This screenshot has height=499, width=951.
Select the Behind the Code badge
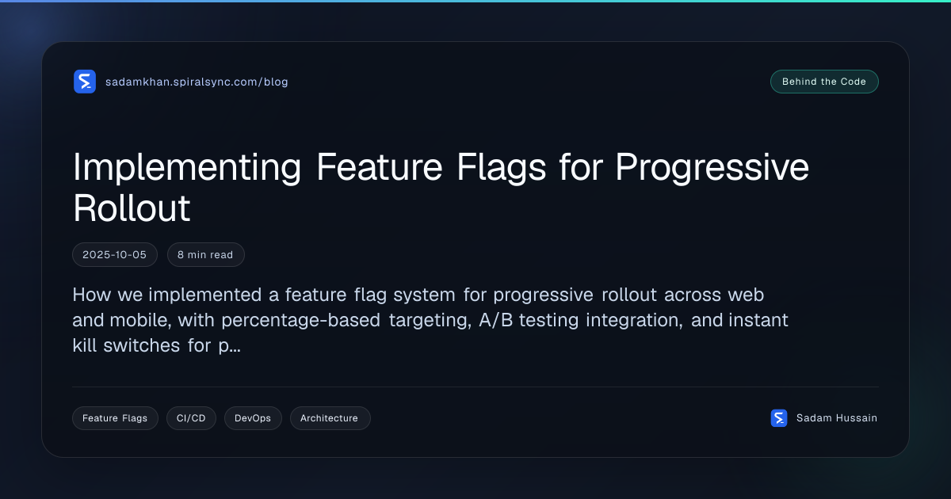(824, 82)
